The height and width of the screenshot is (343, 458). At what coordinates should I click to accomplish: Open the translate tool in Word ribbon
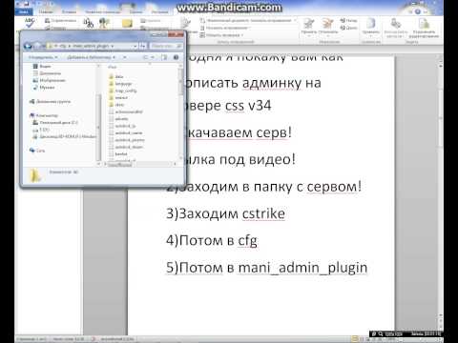point(89,23)
